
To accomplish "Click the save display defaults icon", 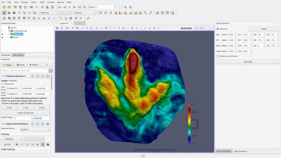I will [x=48, y=124].
